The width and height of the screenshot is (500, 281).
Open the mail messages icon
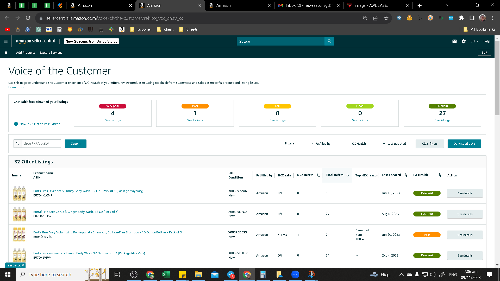[x=454, y=41]
